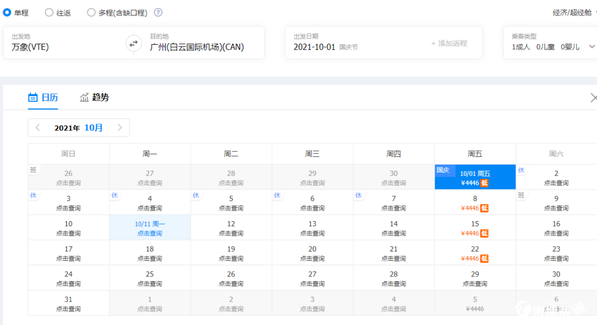Close the calendar panel with the X icon
This screenshot has width=597, height=325.
(594, 98)
